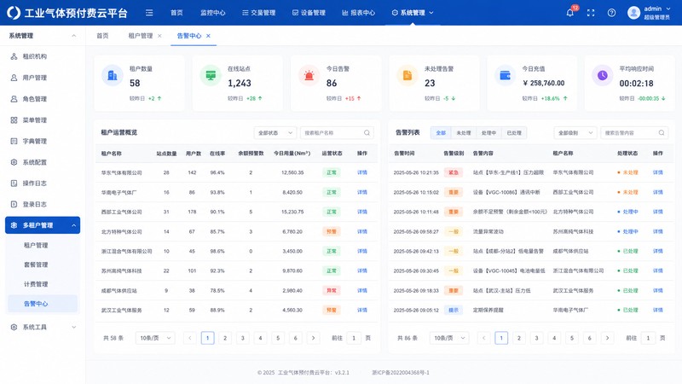Viewport: 682px width, 384px height.
Task: Collapse the 系统管理 sidebar section
Action: click(73, 36)
